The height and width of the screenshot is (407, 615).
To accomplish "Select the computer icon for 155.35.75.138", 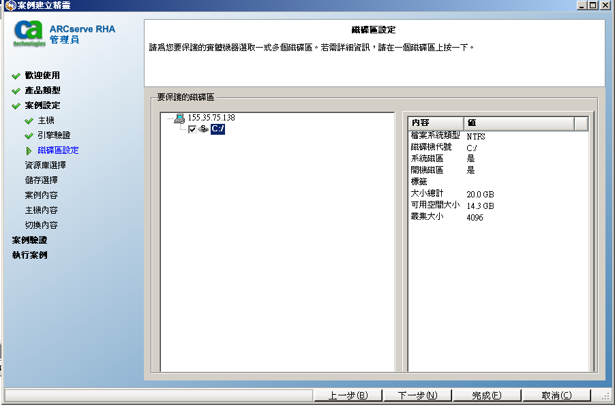I will 179,118.
